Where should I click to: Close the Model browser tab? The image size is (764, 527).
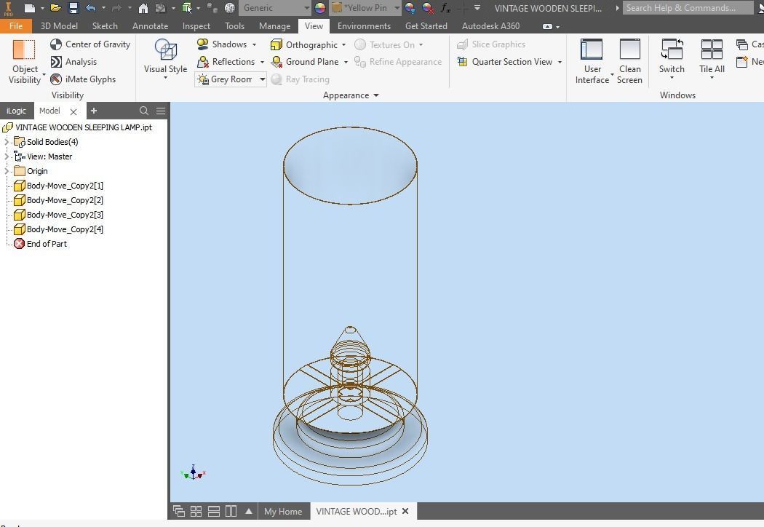(x=73, y=111)
